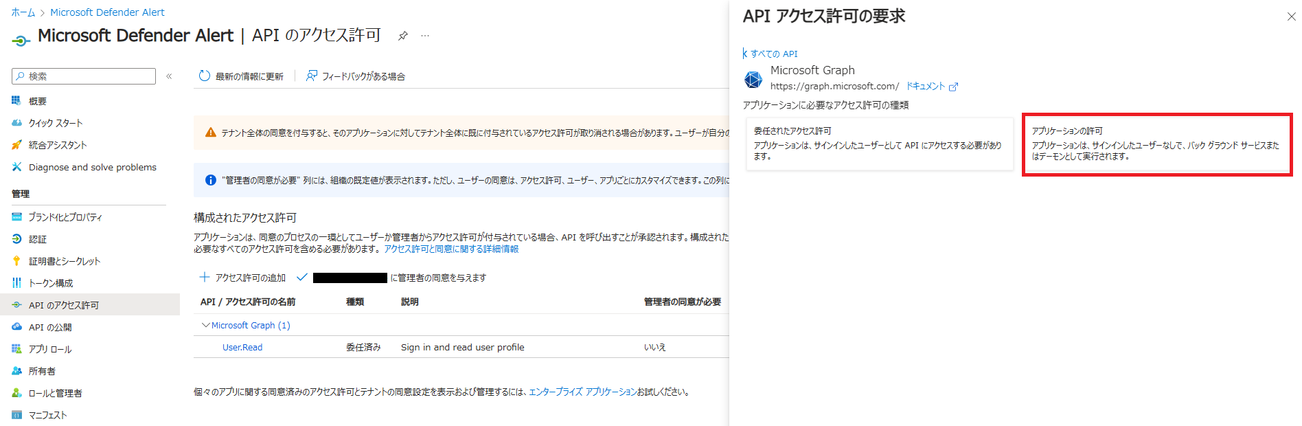Click に管理者の同意を与えます button

[x=391, y=278]
